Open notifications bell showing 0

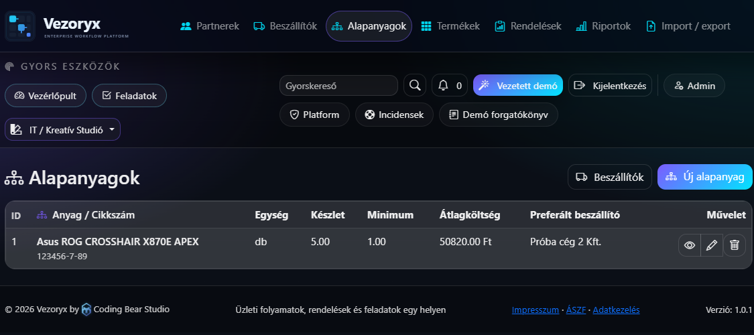[450, 85]
